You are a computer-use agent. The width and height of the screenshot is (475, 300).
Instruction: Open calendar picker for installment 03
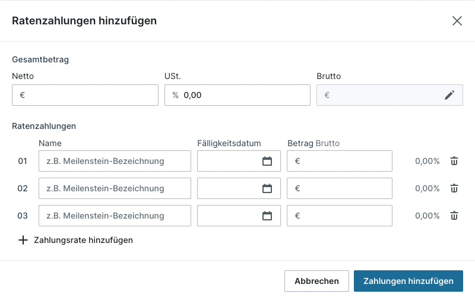coord(267,216)
